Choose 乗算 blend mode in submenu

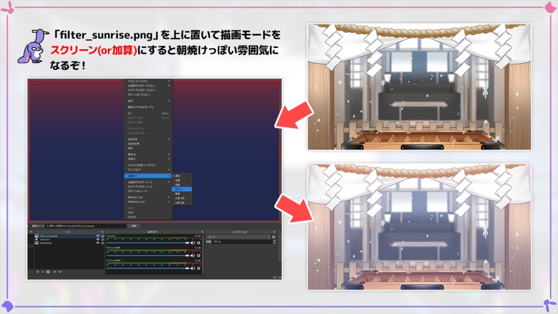click(182, 194)
